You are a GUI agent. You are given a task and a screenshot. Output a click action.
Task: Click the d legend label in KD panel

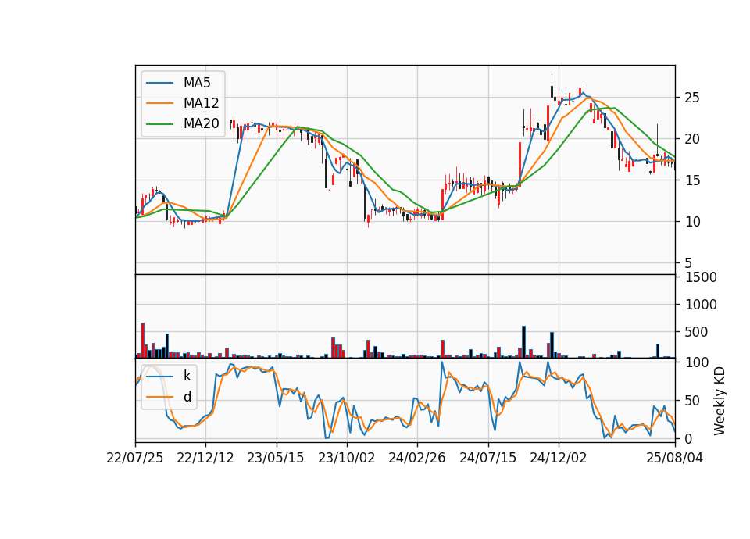pyautogui.click(x=187, y=397)
